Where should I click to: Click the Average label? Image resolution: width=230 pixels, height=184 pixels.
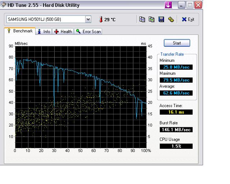coord(167,86)
